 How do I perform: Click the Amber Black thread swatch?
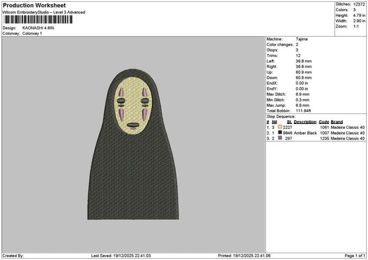click(280, 132)
